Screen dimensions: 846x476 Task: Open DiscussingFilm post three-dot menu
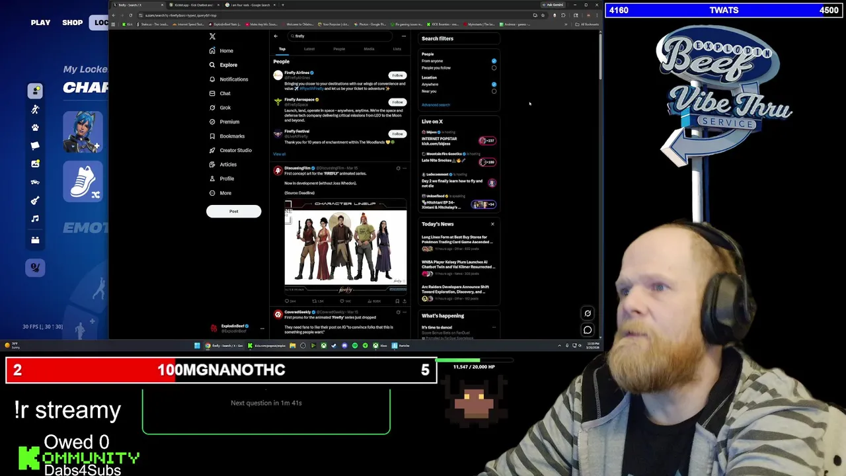pyautogui.click(x=404, y=169)
